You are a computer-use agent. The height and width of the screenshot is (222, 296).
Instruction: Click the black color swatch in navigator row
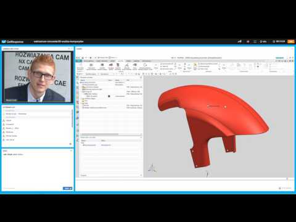coord(109,96)
